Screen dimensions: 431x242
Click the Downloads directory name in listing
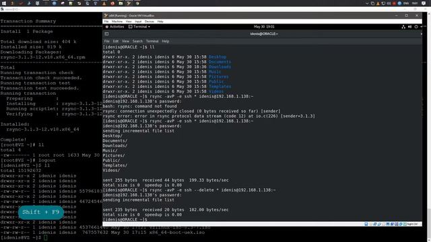tap(220, 67)
